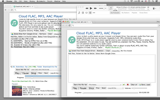Click the red X delete button
160x100 pixels.
tap(128, 84)
